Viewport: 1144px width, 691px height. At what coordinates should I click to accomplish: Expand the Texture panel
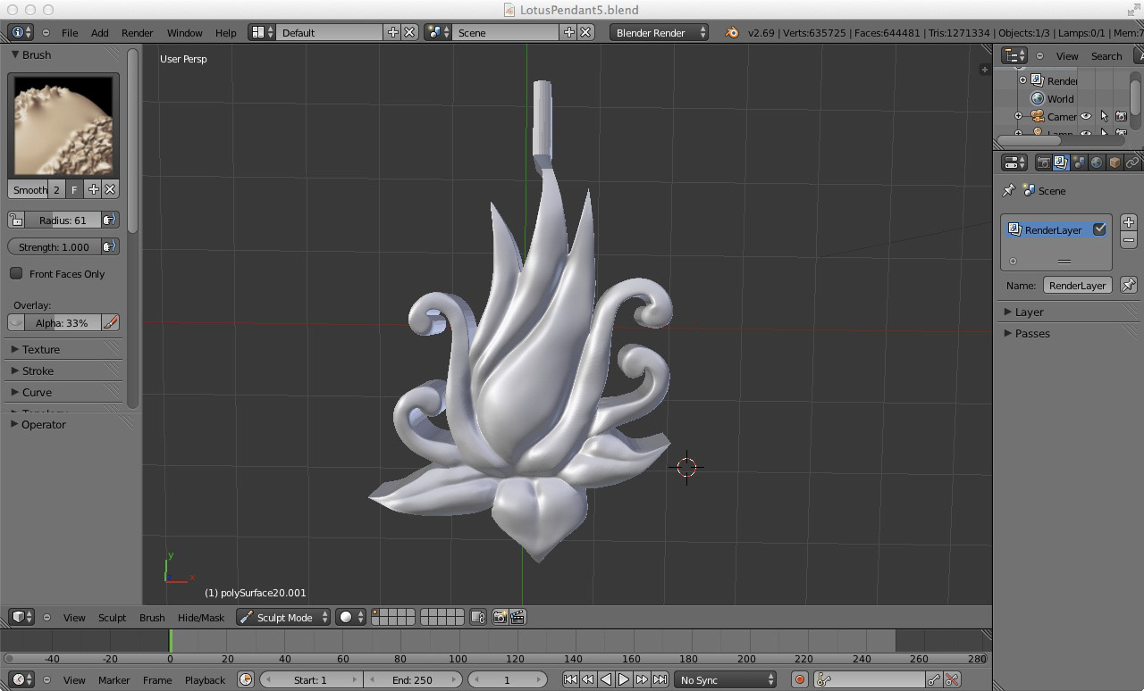(64, 349)
